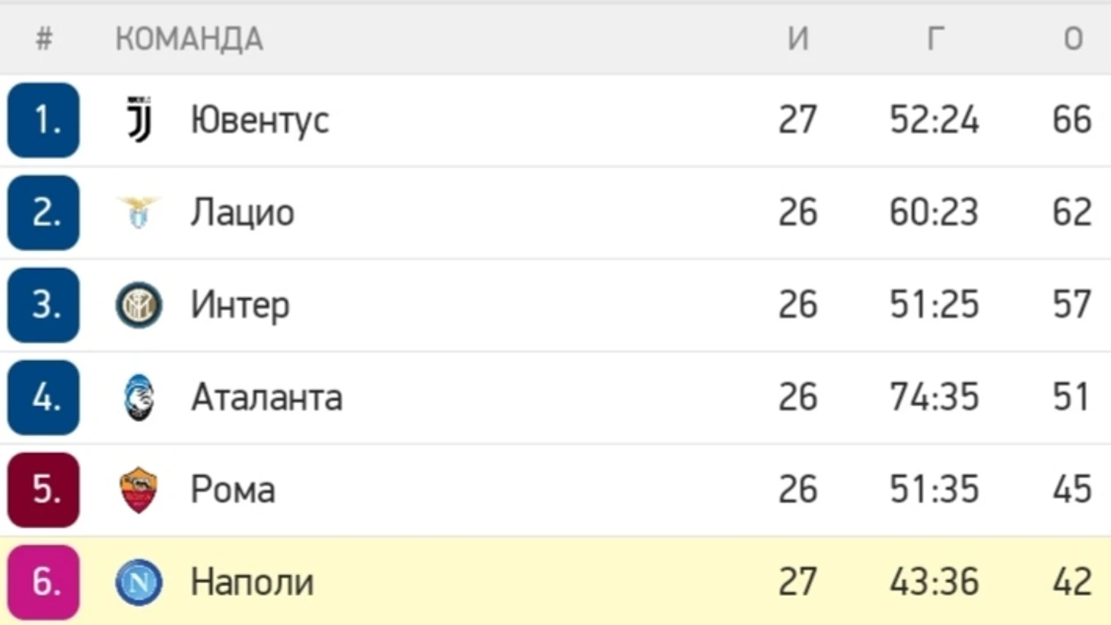This screenshot has height=625, width=1111.
Task: Open the Лацио team link
Action: click(x=242, y=212)
